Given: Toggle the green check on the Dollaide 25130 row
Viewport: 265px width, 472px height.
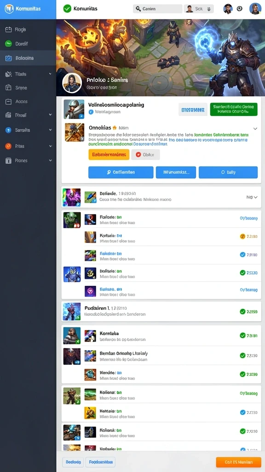Looking at the screenshot, I should pyautogui.click(x=243, y=273).
